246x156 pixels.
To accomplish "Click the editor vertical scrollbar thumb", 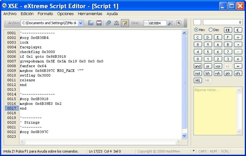I will (184, 82).
